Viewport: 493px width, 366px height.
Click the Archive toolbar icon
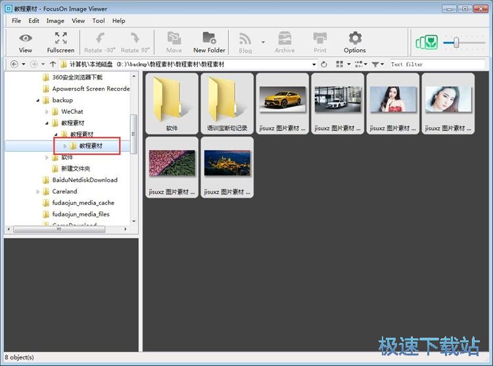(285, 42)
